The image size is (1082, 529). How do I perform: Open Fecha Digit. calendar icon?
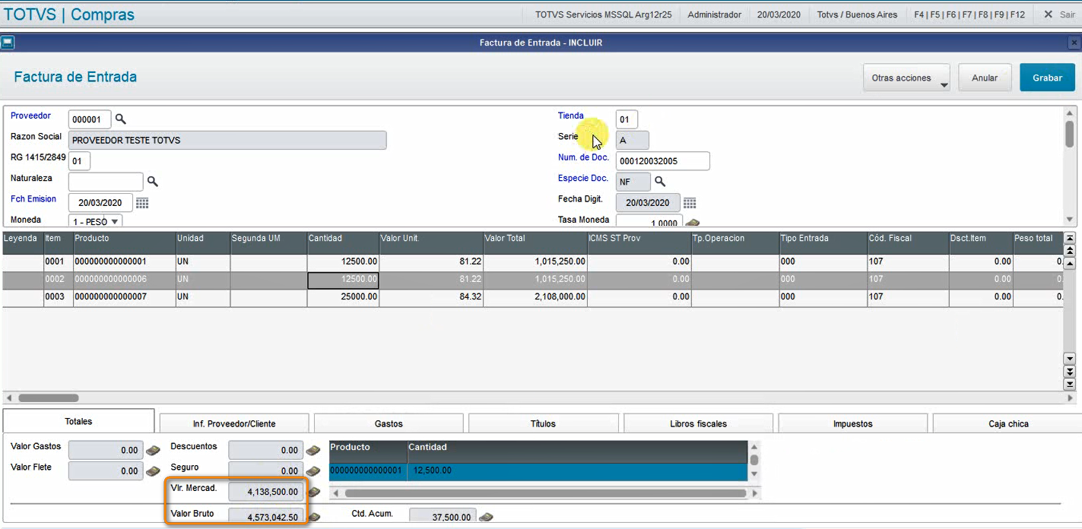(690, 203)
